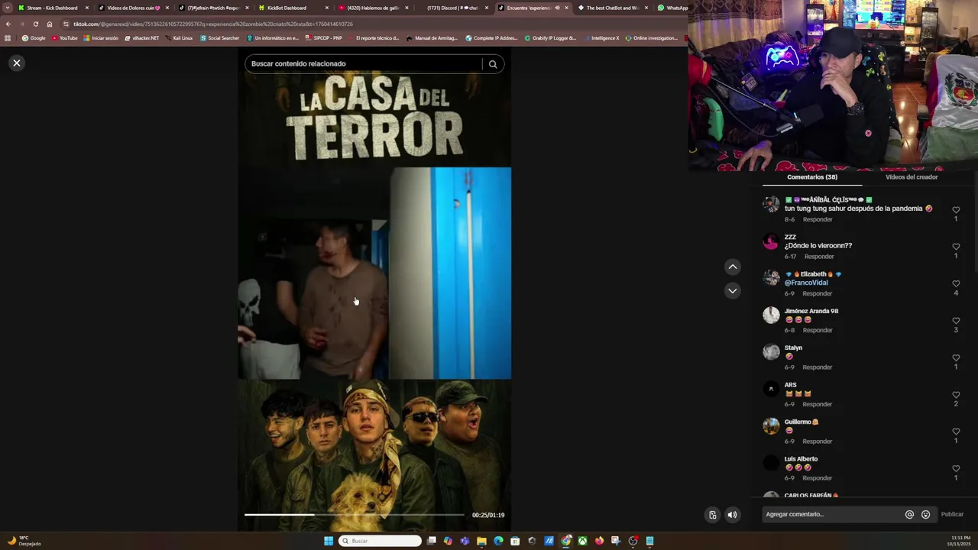Viewport: 978px width, 550px height.
Task: Like Jiménez Aranda 98's comment
Action: 956,321
